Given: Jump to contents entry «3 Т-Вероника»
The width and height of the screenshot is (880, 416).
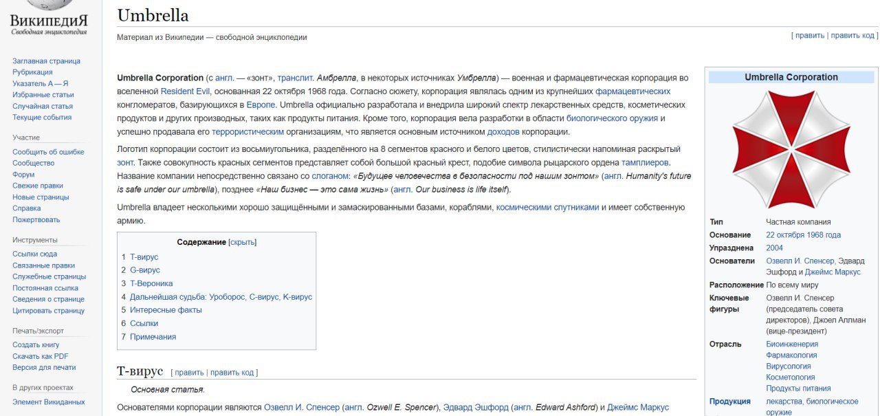Looking at the screenshot, I should point(147,283).
